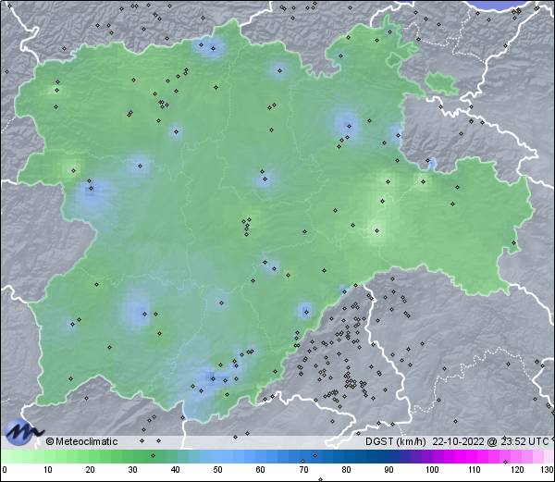Click scale label 100
This screenshot has width=555, height=482.
point(432,470)
